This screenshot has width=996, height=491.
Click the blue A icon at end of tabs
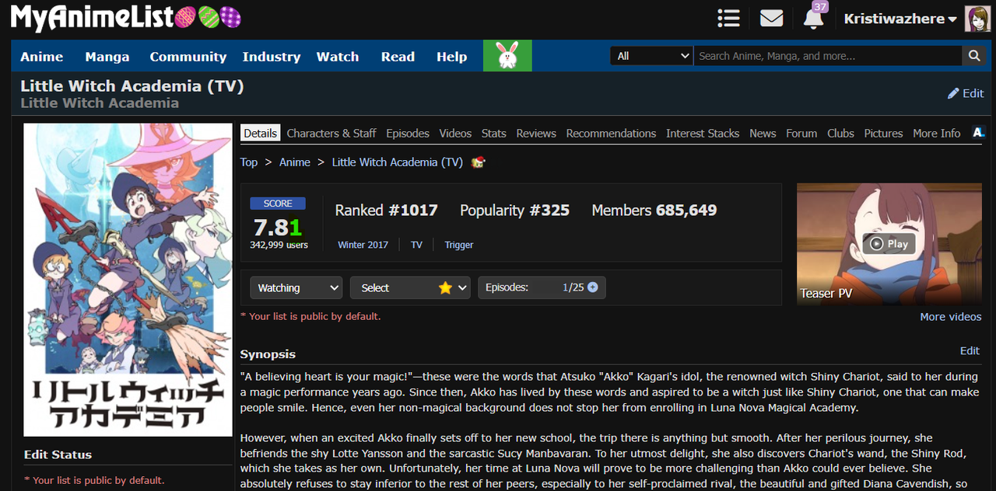[978, 133]
